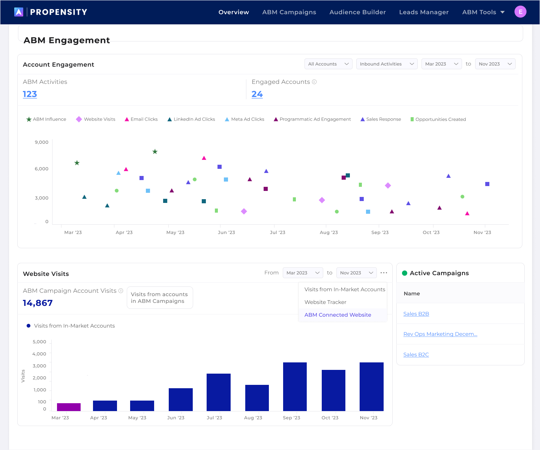Expand the ABM Tools menu
This screenshot has width=540, height=450.
(x=483, y=12)
